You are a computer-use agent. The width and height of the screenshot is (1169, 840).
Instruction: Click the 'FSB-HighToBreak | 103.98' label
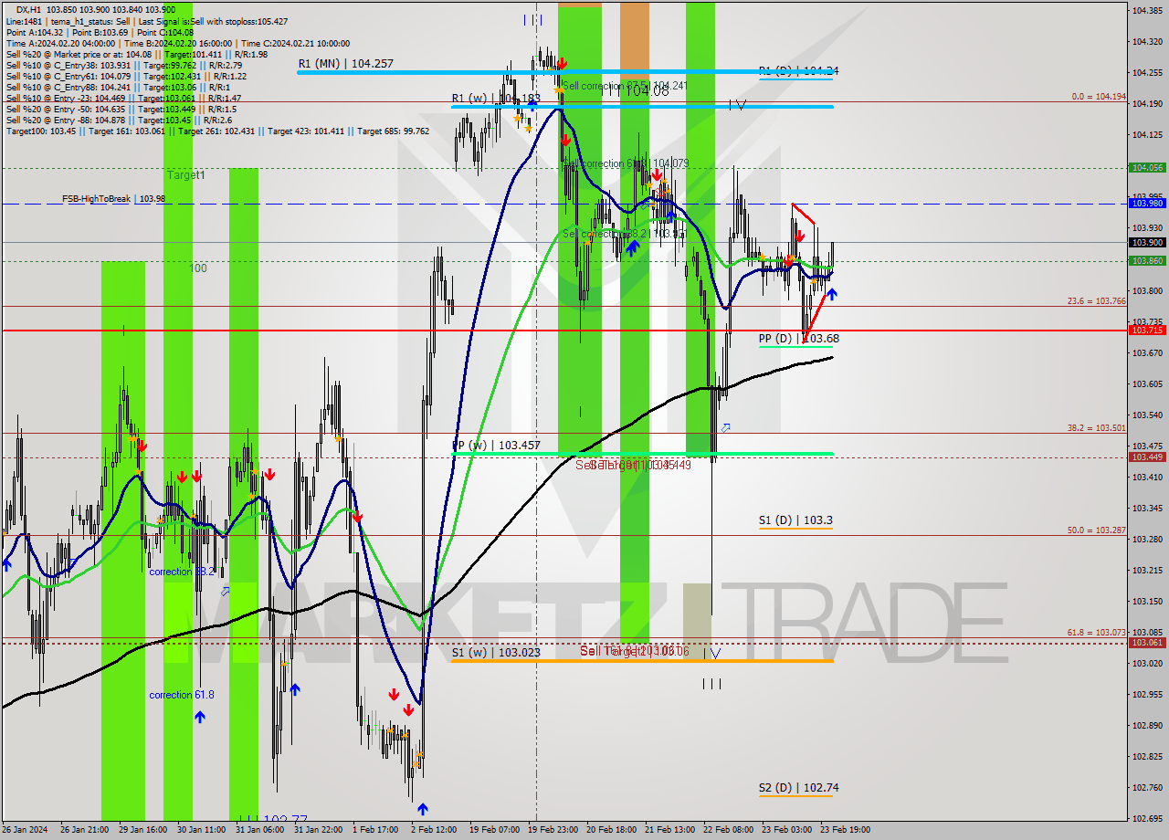113,198
